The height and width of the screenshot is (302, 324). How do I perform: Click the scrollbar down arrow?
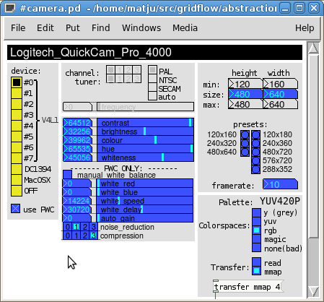[x=313, y=292]
